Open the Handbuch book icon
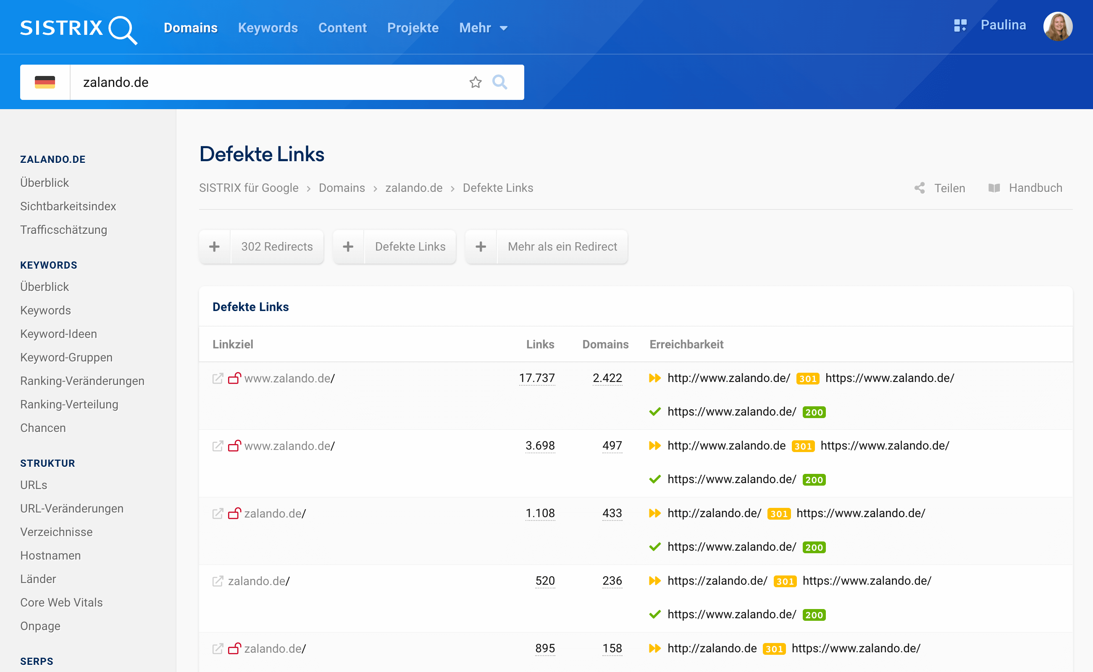This screenshot has width=1093, height=672. [x=994, y=188]
